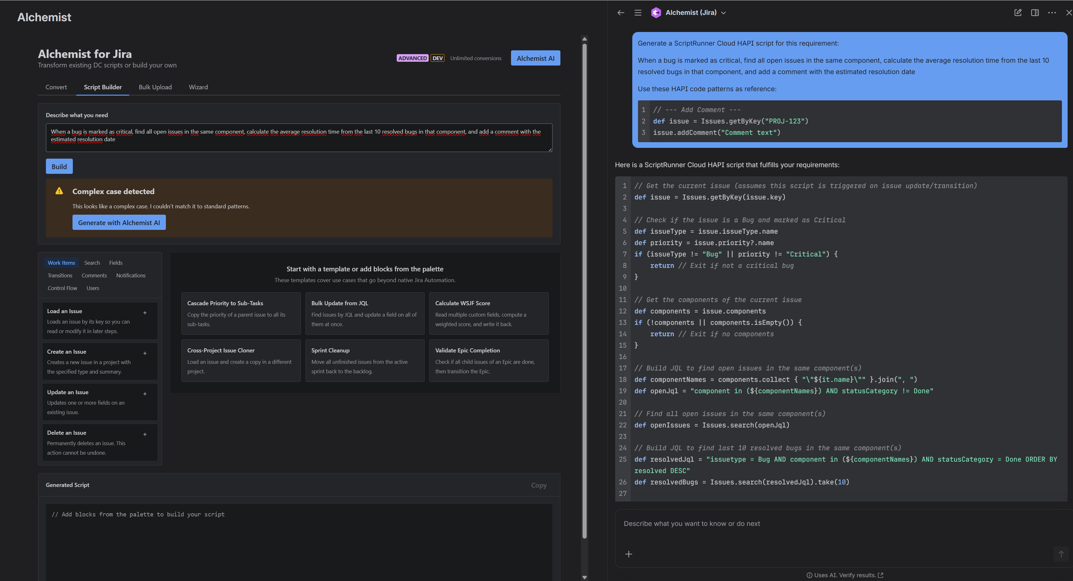1073x581 pixels.
Task: Click the generated script code area
Action: point(299,542)
